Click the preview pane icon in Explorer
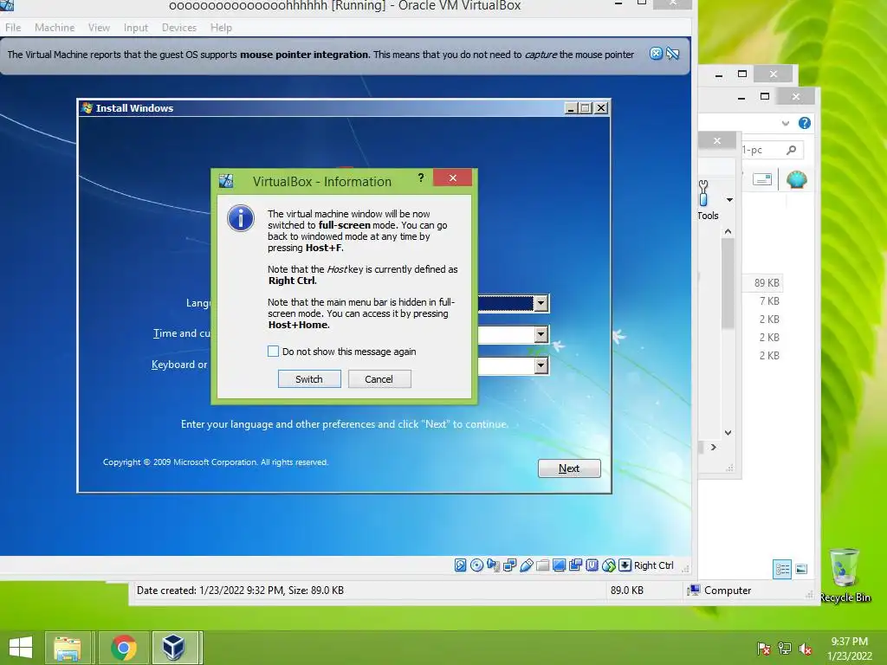Viewport: 887px width, 665px height. (x=762, y=180)
